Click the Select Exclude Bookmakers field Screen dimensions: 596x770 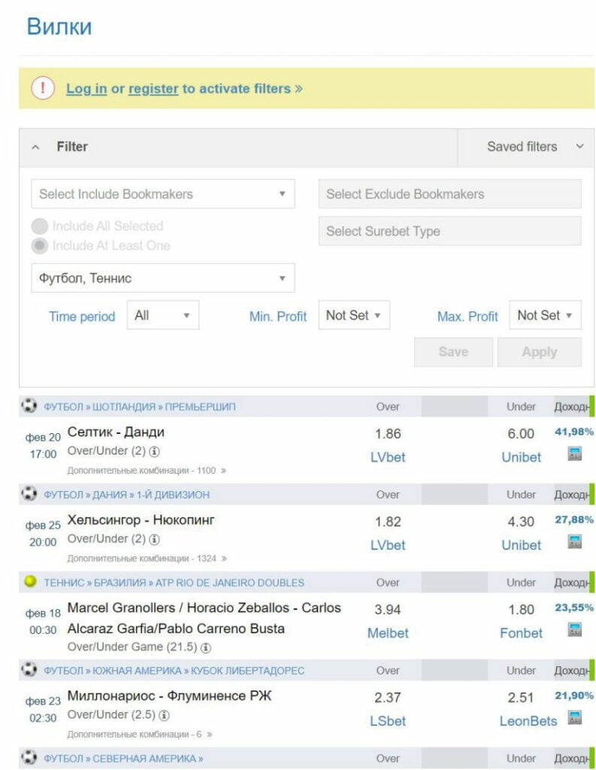pos(449,194)
